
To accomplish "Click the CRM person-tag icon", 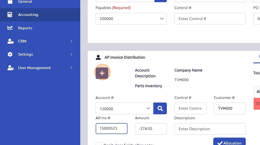I will pos(10,41).
